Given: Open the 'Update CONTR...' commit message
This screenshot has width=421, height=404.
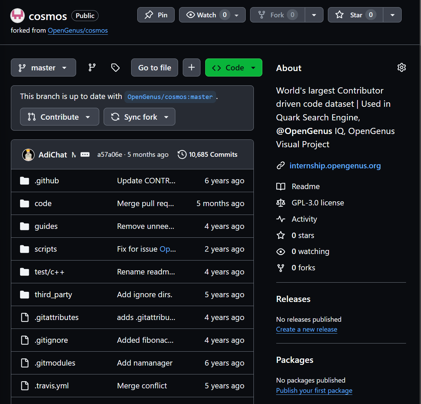Looking at the screenshot, I should click(146, 181).
